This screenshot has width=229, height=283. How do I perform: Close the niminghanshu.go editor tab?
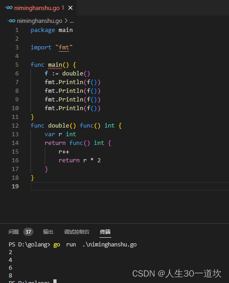pyautogui.click(x=70, y=8)
